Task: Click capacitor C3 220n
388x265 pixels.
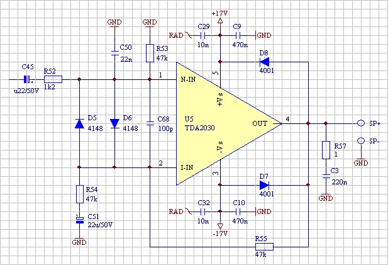Action: (326, 176)
